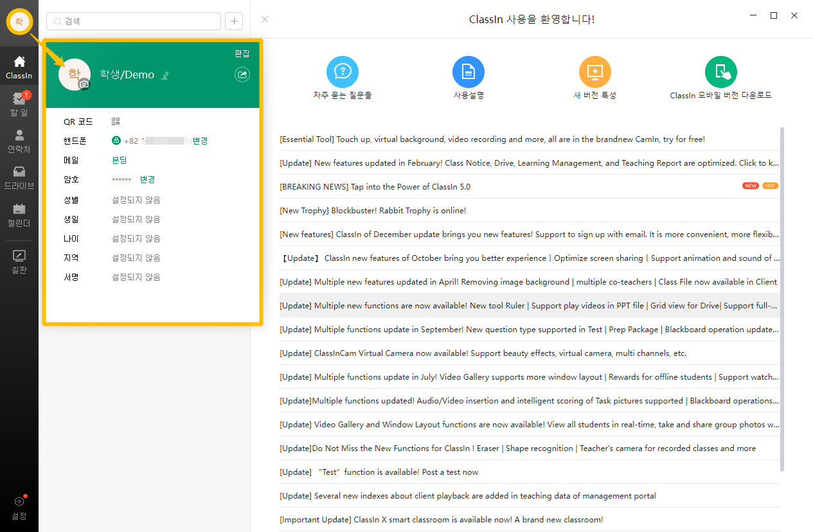
Task: Edit nickname with pencil icon beside 학생/Demo
Action: 165,75
